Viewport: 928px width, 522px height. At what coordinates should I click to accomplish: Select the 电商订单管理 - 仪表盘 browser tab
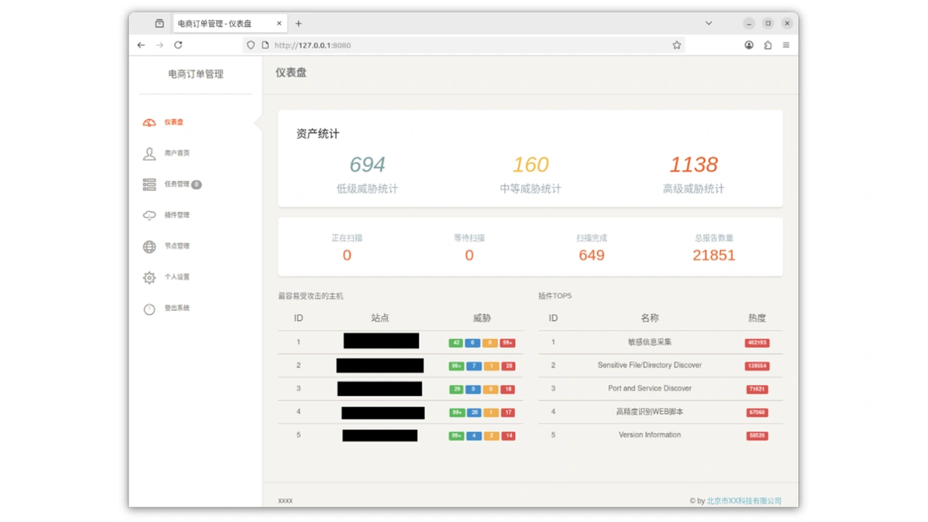pos(230,23)
